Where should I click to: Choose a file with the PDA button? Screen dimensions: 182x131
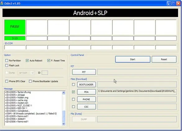pyautogui.click(x=86, y=92)
